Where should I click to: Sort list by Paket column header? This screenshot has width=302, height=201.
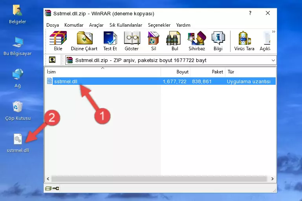click(208, 72)
